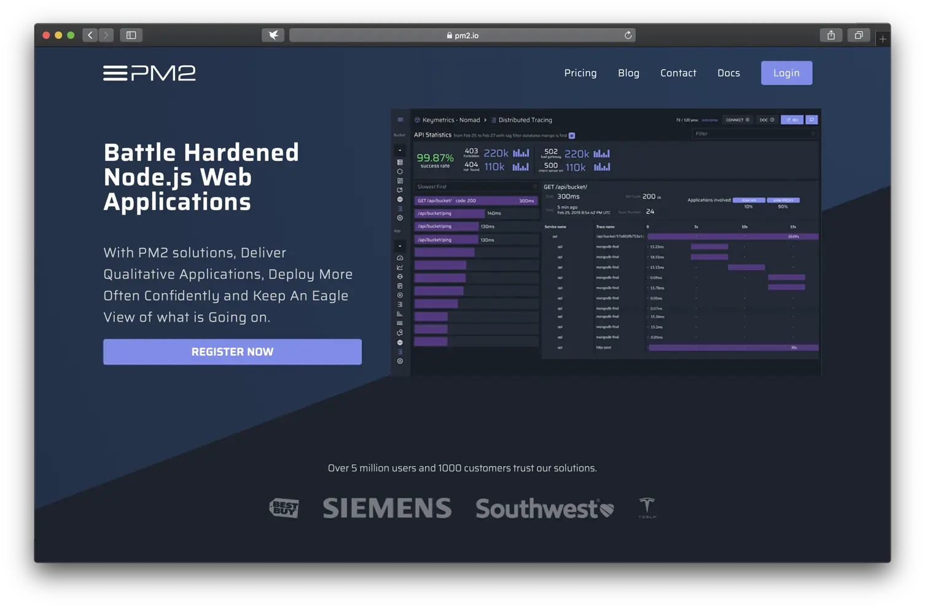Image resolution: width=925 pixels, height=608 pixels.
Task: Click the Siemens logo
Action: [387, 508]
